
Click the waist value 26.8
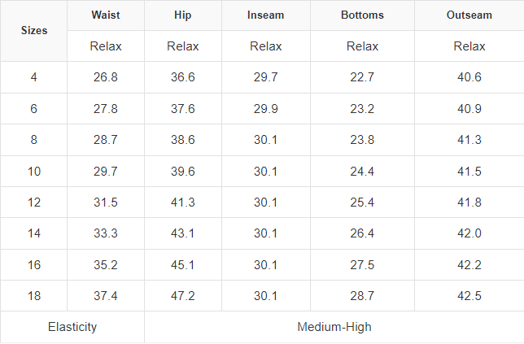point(106,77)
